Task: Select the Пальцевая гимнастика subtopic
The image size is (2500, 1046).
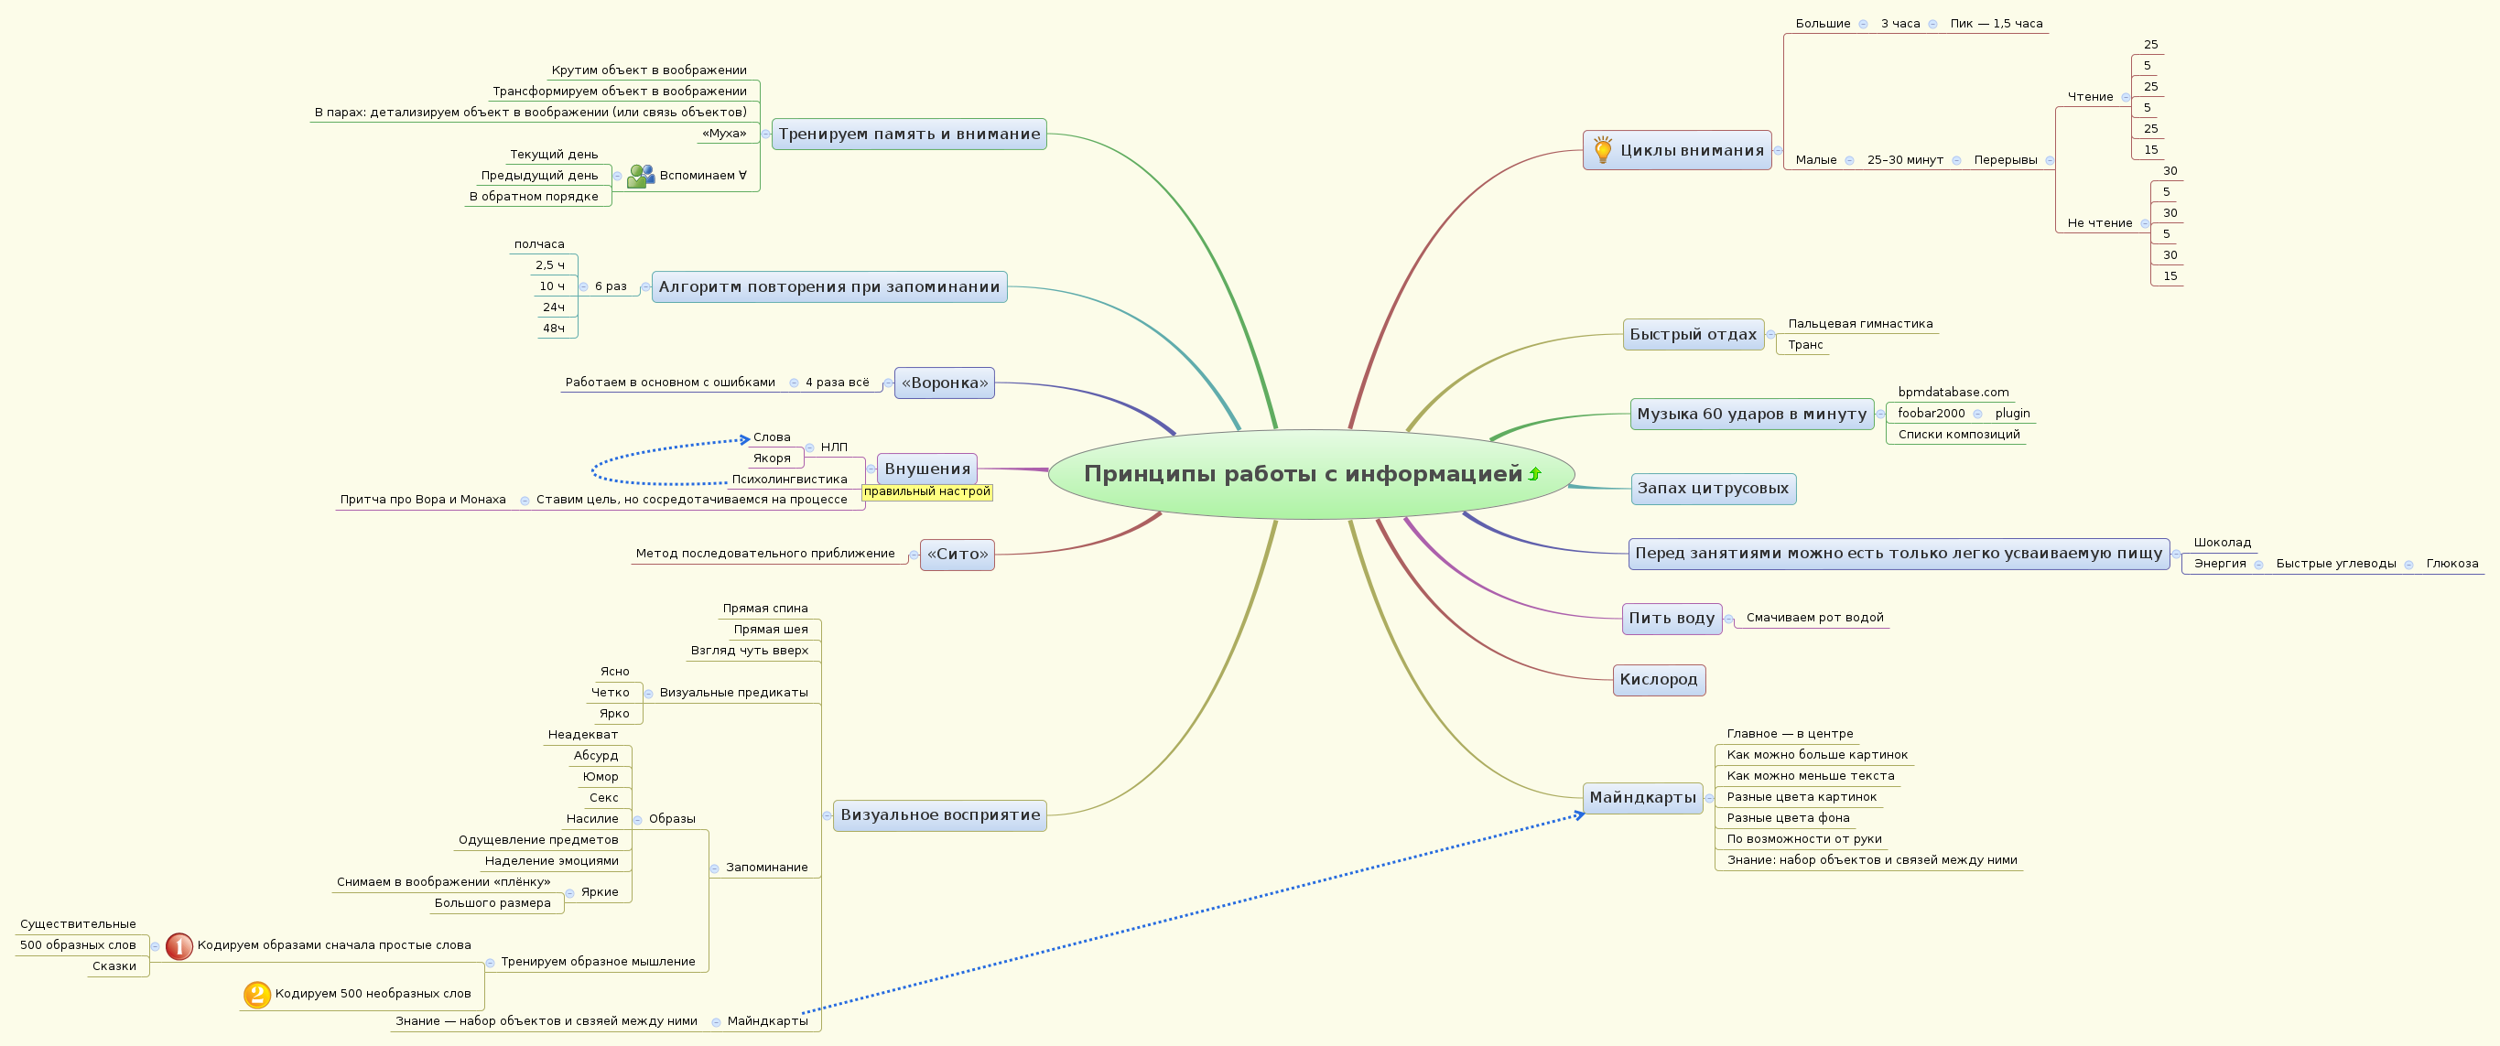Action: point(1859,324)
